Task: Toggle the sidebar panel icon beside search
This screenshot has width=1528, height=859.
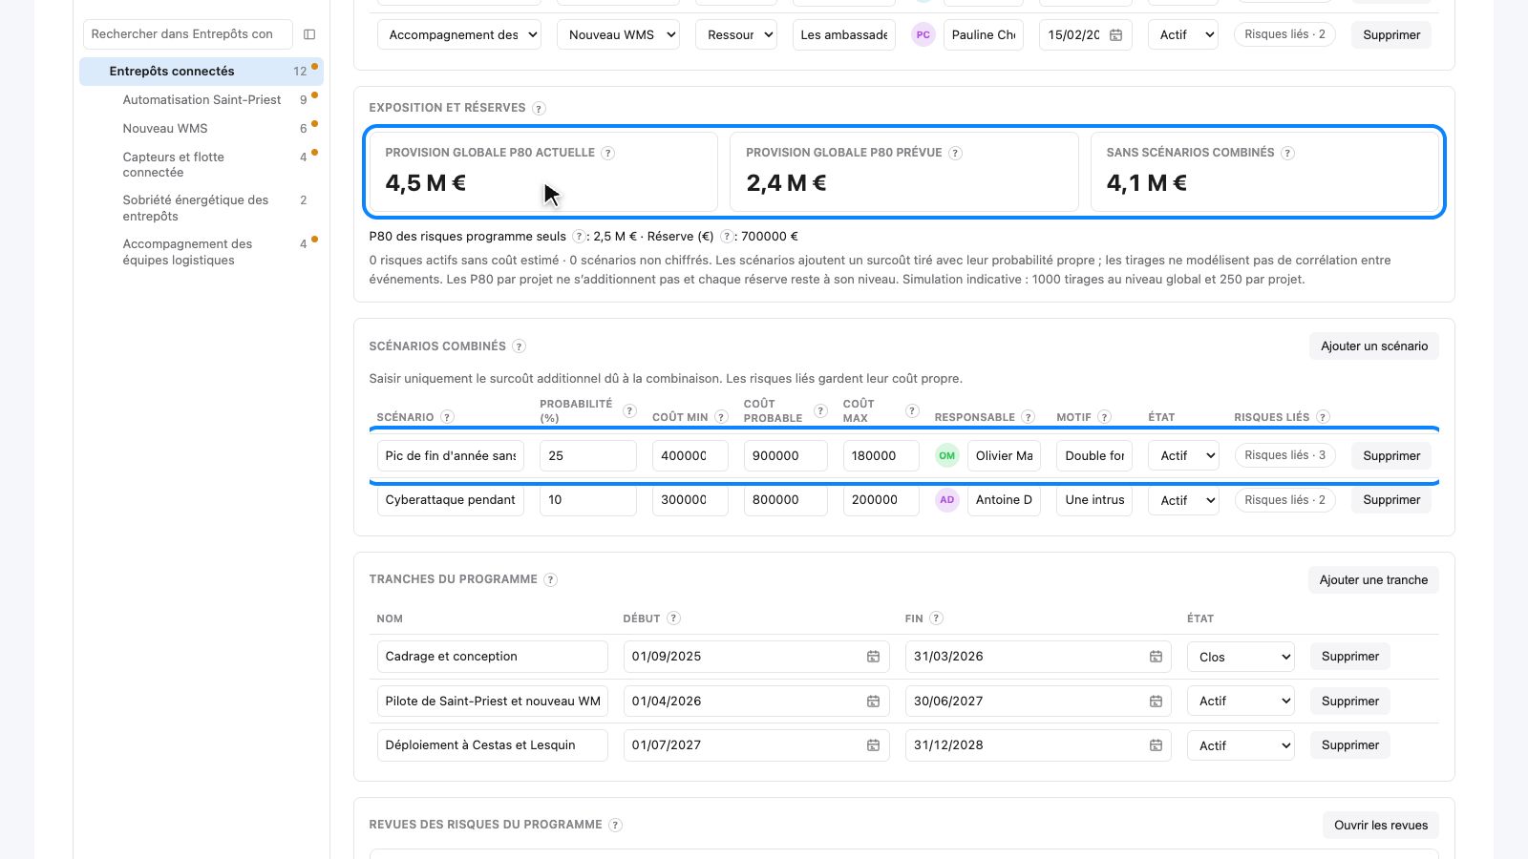Action: [x=309, y=34]
